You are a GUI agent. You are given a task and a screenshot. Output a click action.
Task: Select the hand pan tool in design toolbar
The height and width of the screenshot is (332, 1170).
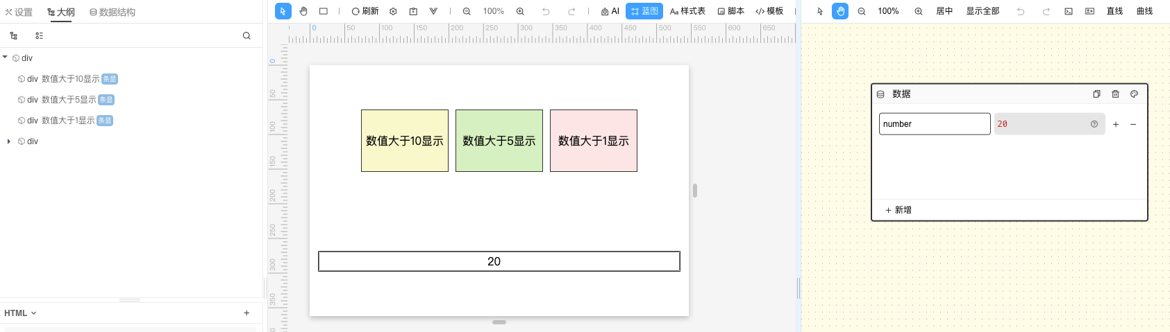pyautogui.click(x=303, y=11)
